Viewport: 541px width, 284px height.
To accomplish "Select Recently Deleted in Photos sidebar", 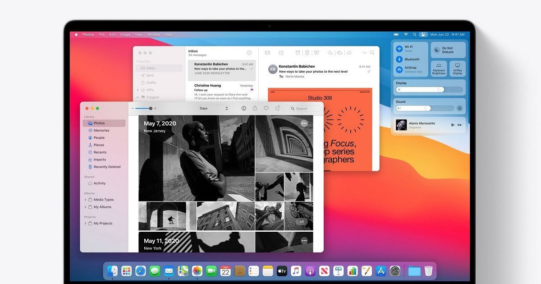I will pyautogui.click(x=104, y=167).
